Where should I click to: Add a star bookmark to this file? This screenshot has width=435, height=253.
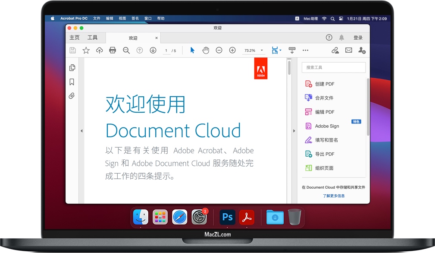(x=86, y=51)
